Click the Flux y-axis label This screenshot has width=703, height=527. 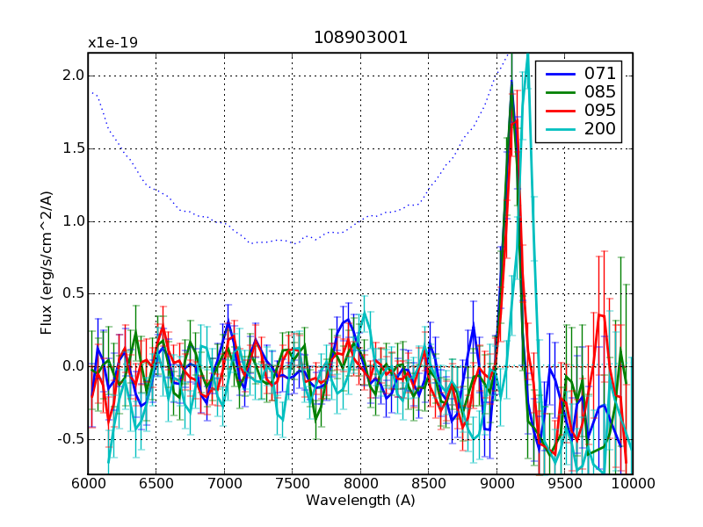coord(47,263)
